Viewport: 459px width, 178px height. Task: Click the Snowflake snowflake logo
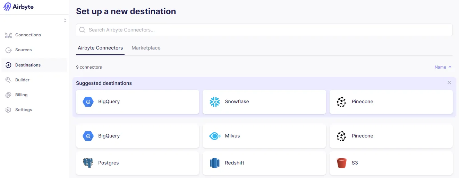coord(215,102)
